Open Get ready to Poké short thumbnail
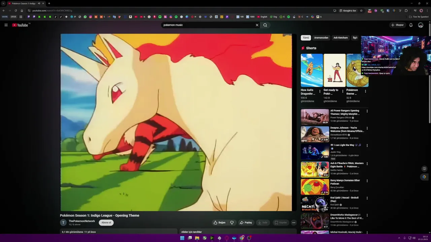This screenshot has height=242, width=431. coord(334,70)
